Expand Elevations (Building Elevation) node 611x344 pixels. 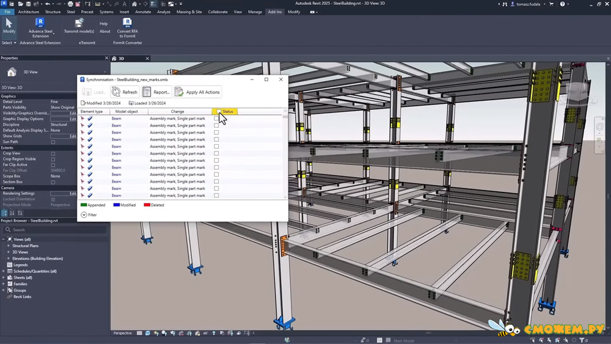[x=8, y=258]
